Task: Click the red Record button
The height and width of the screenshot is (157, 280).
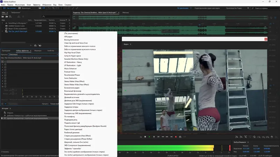Action: point(176,137)
